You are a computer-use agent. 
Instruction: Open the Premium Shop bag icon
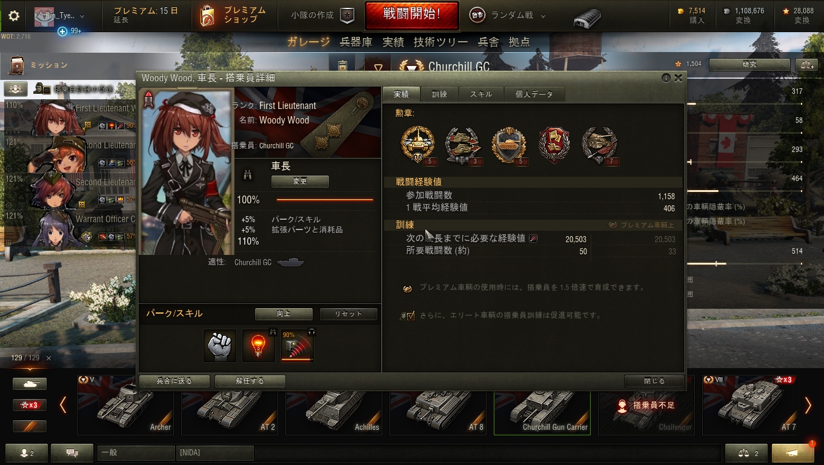coord(207,16)
